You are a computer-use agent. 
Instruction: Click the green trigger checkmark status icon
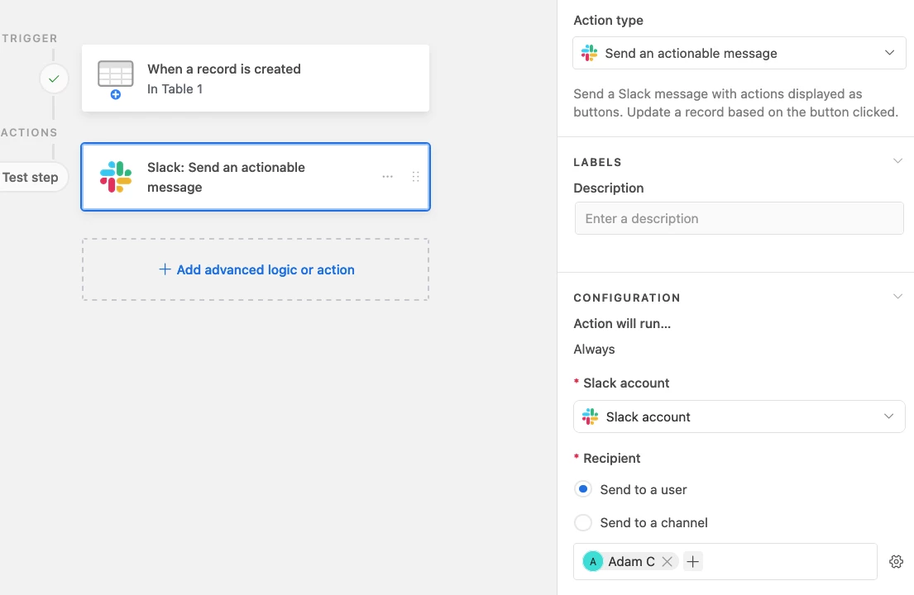(54, 79)
